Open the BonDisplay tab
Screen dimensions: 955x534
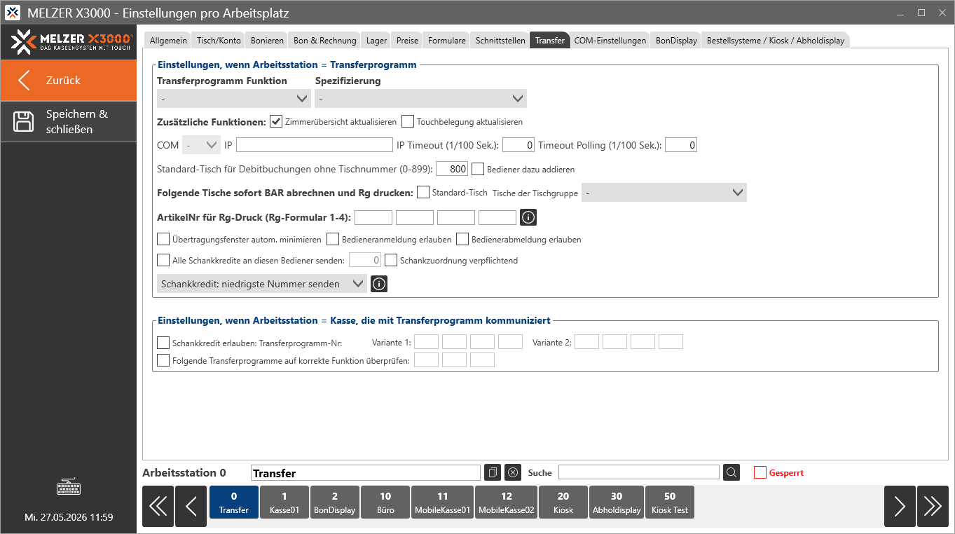[x=676, y=41]
